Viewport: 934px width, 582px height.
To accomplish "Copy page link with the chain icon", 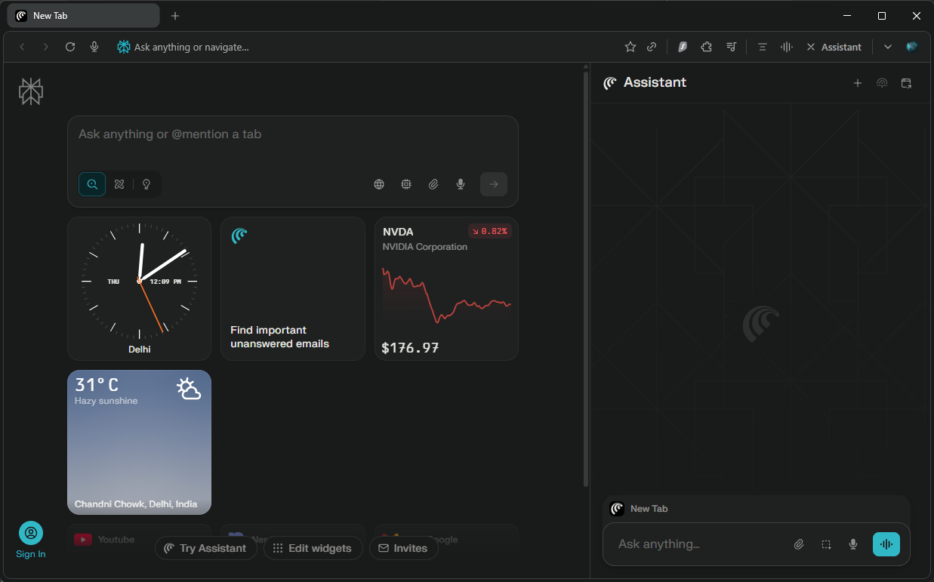I will (652, 47).
